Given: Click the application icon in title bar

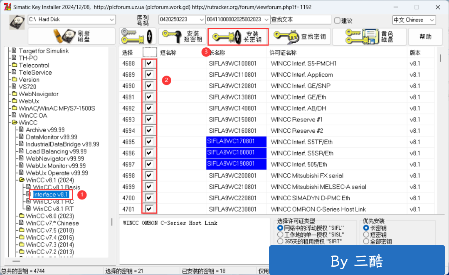Looking at the screenshot, I should point(7,7).
